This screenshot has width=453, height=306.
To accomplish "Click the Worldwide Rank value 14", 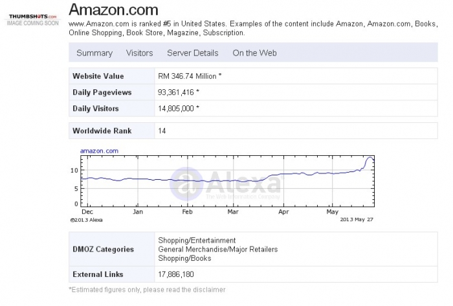I will point(162,131).
